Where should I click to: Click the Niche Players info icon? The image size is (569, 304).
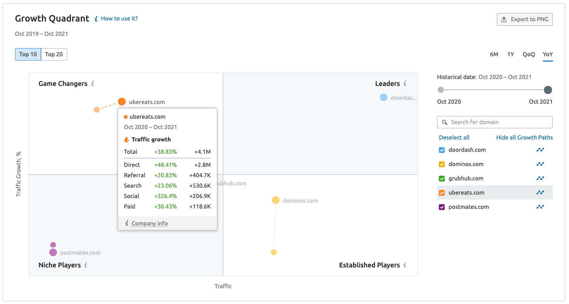click(86, 265)
